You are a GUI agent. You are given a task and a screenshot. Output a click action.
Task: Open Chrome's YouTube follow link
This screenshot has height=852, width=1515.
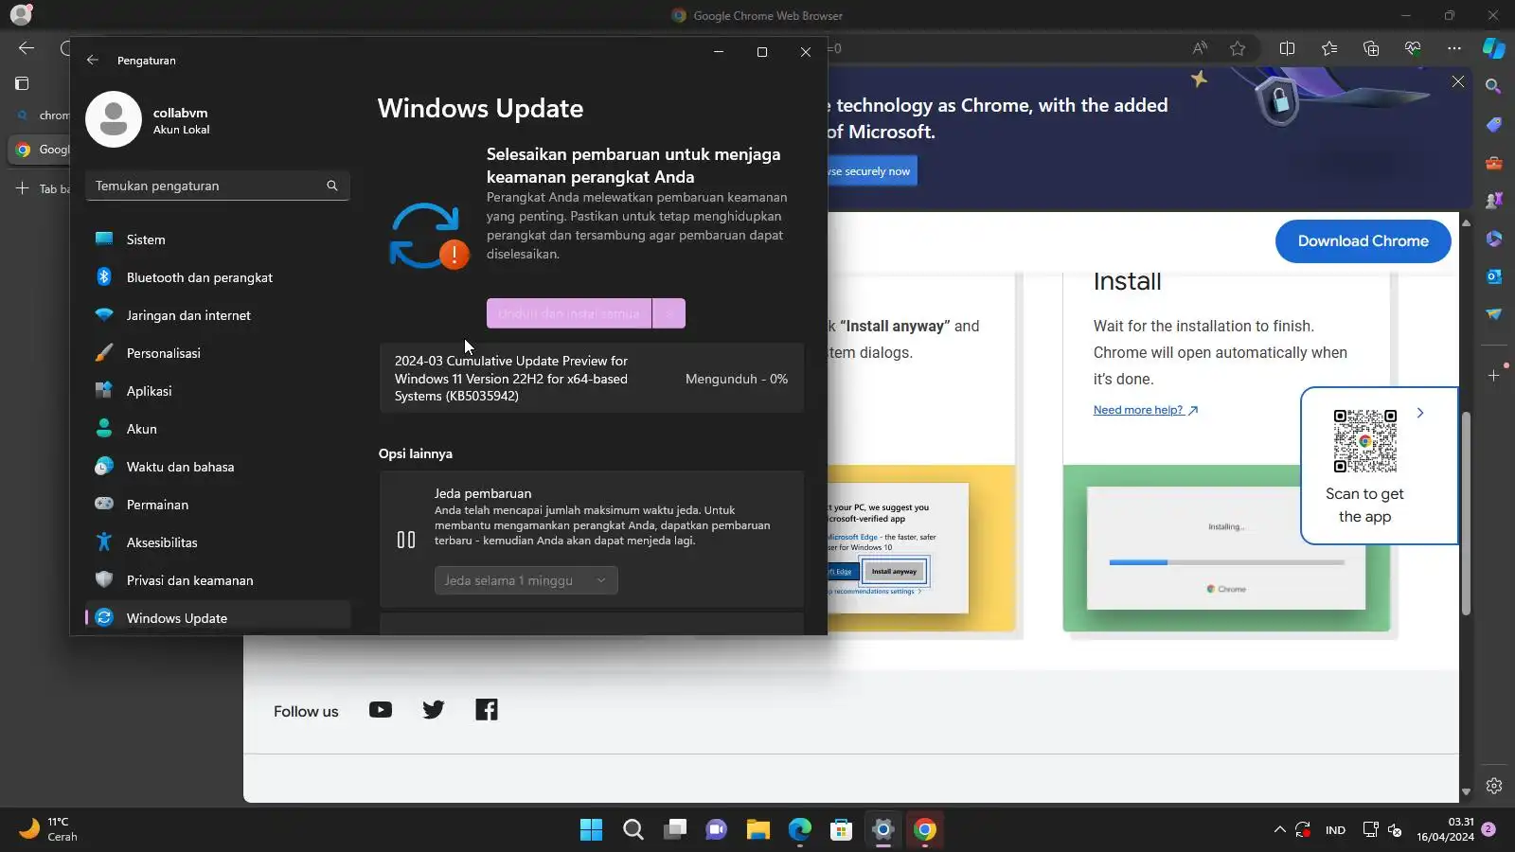click(381, 710)
